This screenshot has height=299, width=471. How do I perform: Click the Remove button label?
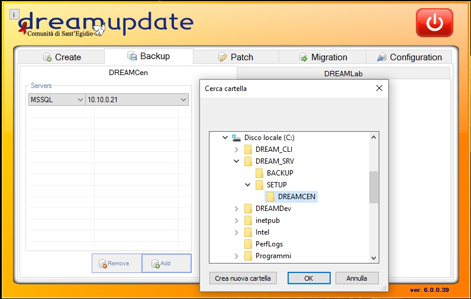click(x=118, y=264)
